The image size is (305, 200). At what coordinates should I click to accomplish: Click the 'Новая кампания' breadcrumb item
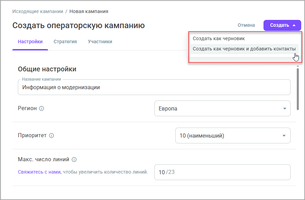click(x=89, y=11)
